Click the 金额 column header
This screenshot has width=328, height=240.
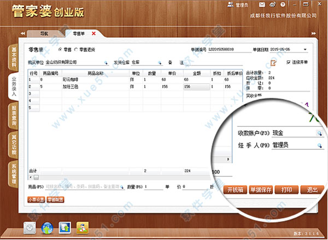coord(197,73)
